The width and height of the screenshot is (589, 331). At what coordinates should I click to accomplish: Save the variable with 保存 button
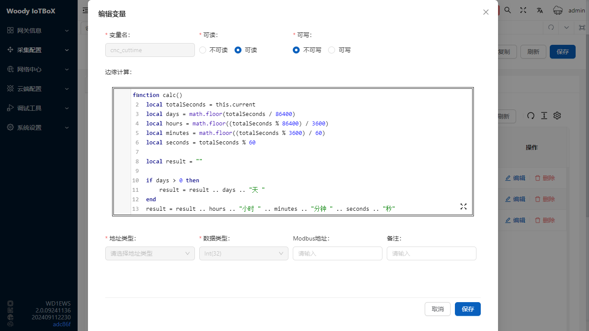pyautogui.click(x=468, y=309)
